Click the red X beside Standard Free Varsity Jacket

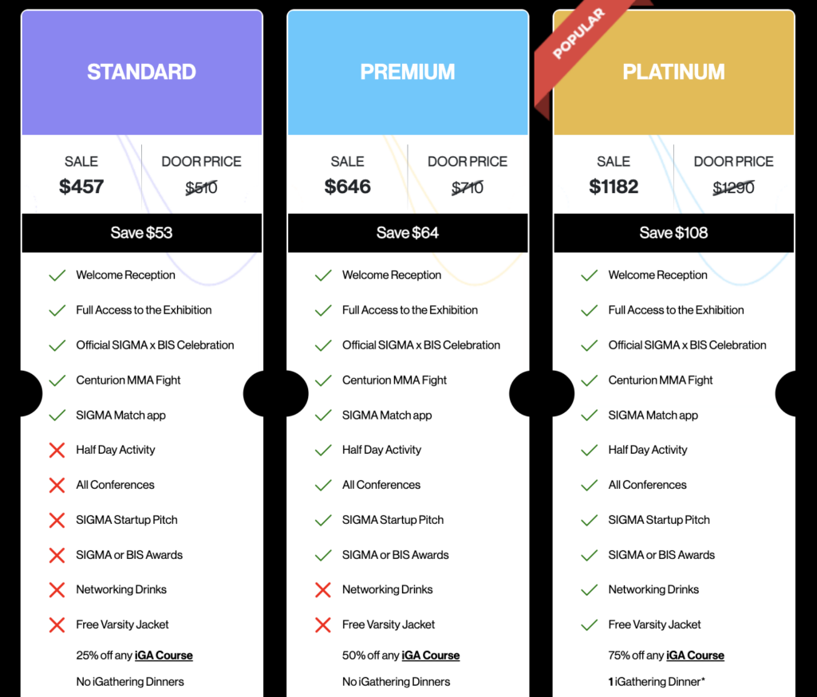pyautogui.click(x=57, y=624)
